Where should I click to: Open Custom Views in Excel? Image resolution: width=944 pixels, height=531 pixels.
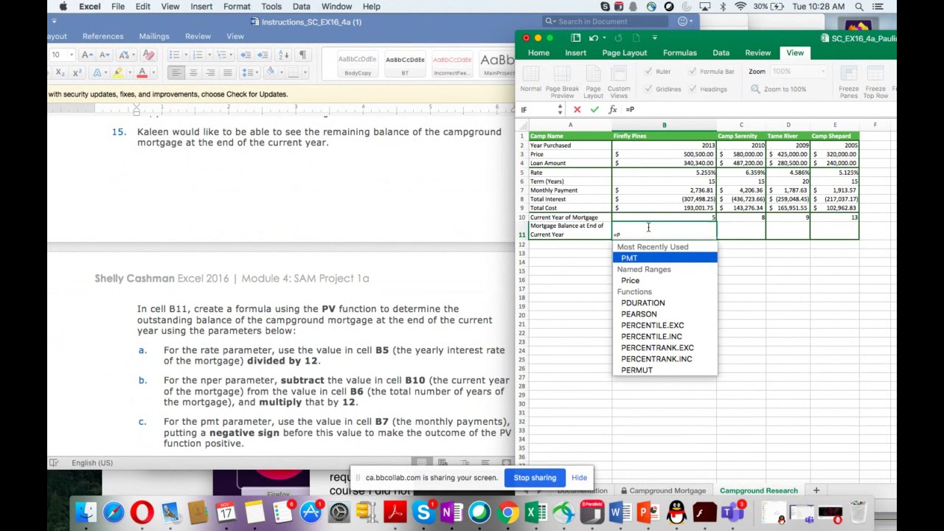click(x=619, y=81)
